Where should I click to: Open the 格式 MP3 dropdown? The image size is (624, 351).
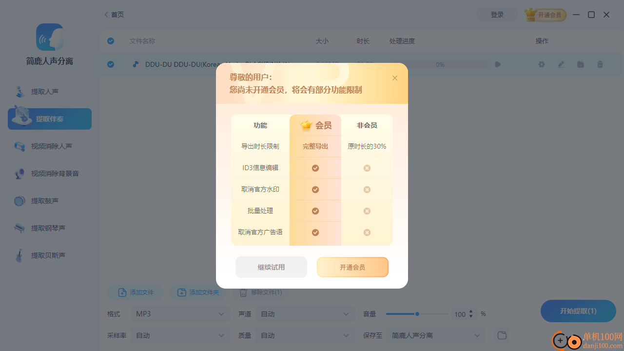[180, 314]
